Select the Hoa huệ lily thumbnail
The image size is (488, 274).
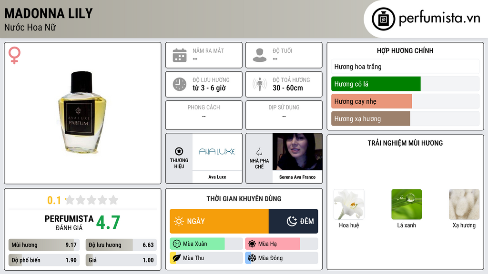tap(349, 205)
